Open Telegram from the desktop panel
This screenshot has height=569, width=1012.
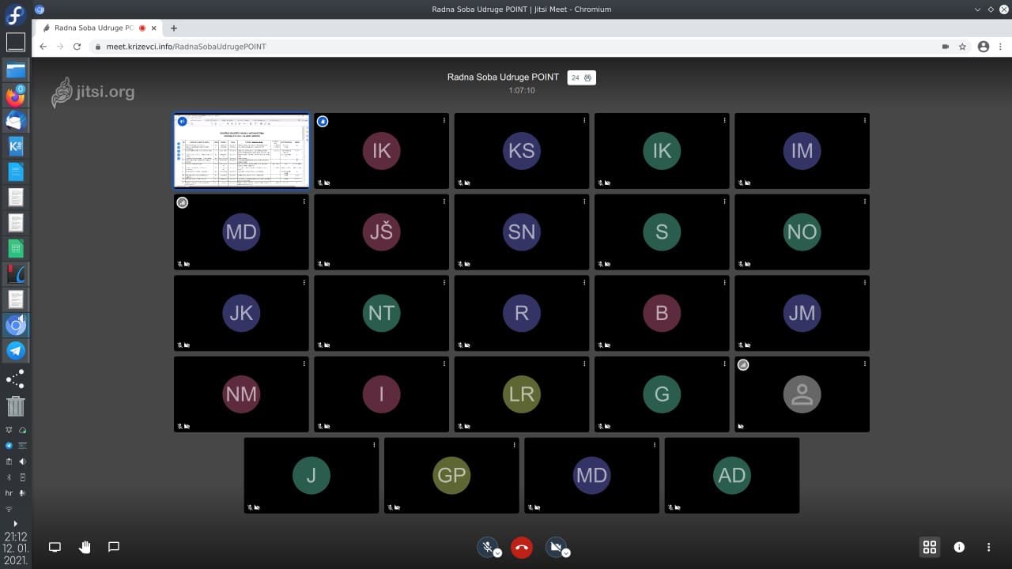[16, 350]
